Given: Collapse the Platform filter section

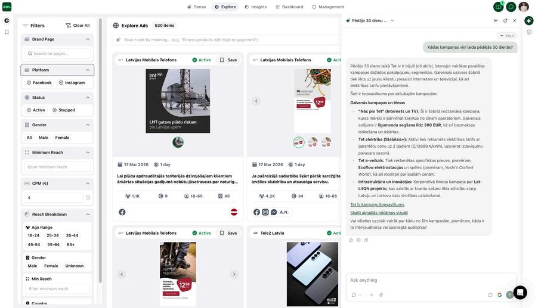Looking at the screenshot, I should click(88, 70).
